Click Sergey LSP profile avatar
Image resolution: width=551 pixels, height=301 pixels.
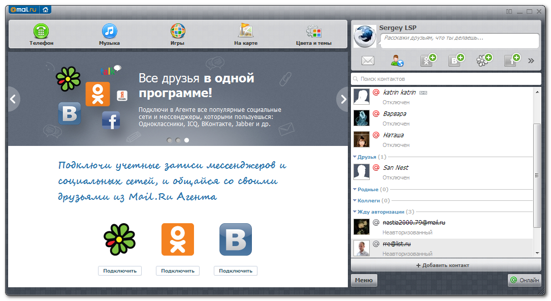pos(365,36)
